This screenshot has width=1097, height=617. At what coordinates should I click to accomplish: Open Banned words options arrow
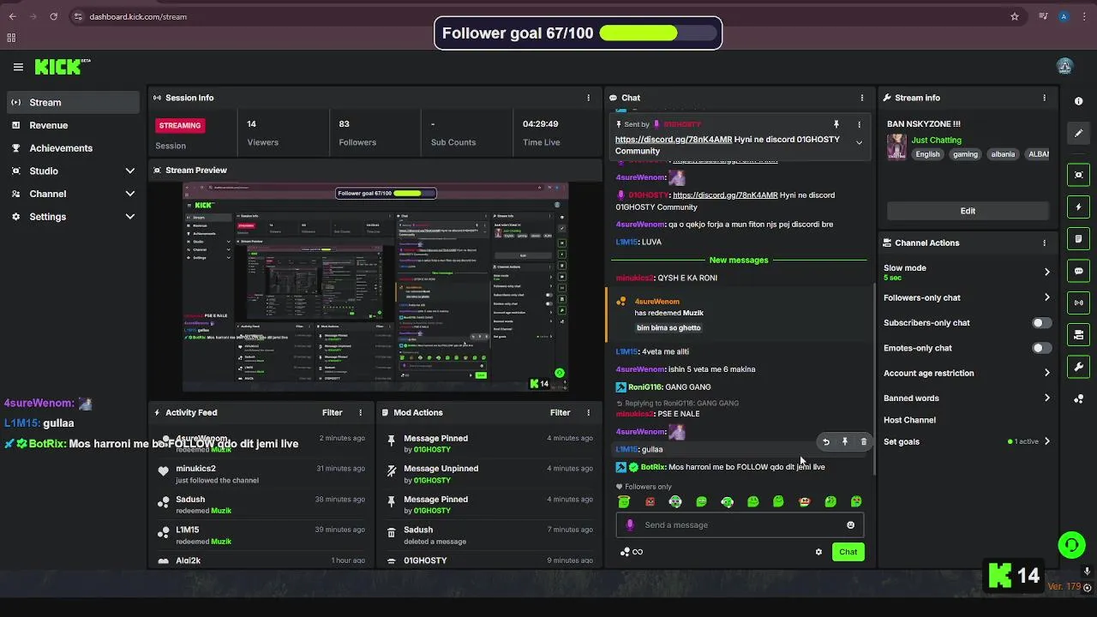tap(1046, 398)
